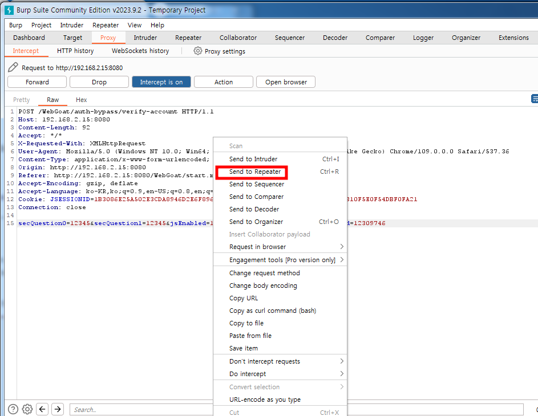Image resolution: width=538 pixels, height=416 pixels.
Task: Click the JSESSIONID cookie header line
Action: point(116,199)
